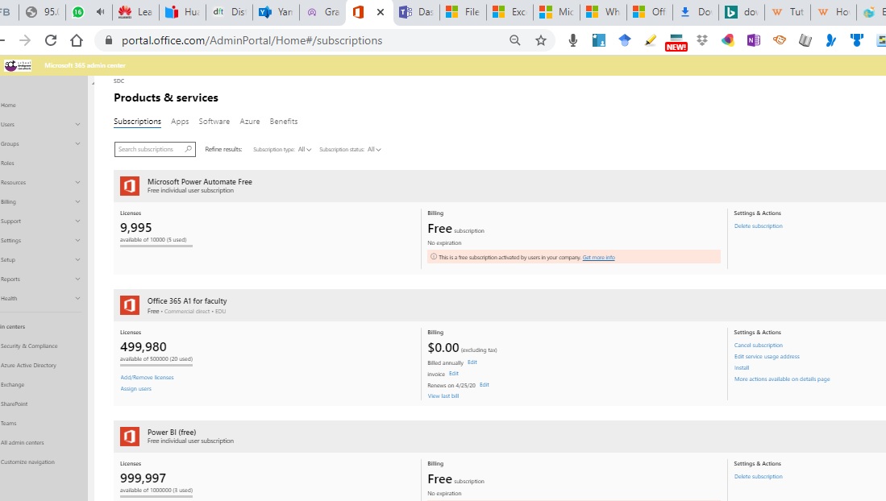Open Teams admin center in the sidebar

(x=9, y=423)
